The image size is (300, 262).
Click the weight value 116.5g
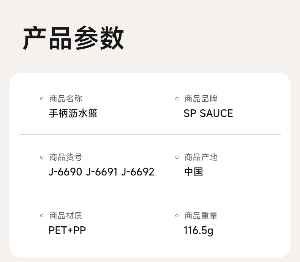198,230
